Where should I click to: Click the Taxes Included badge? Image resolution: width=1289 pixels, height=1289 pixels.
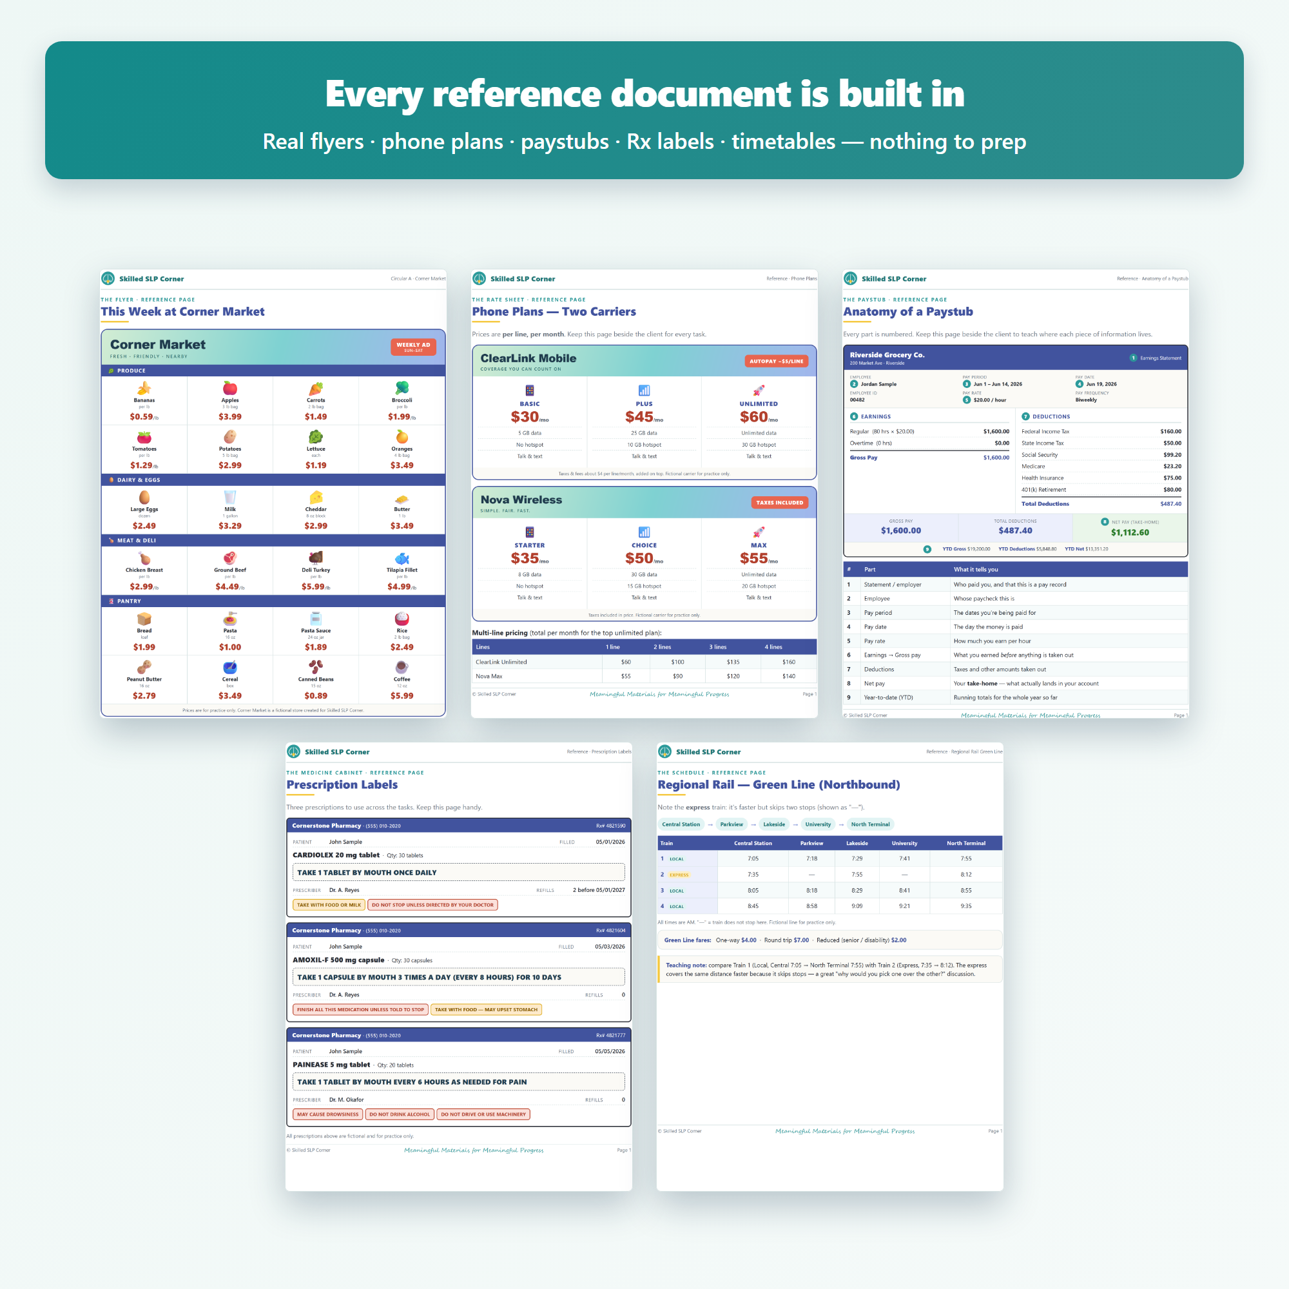pos(779,503)
